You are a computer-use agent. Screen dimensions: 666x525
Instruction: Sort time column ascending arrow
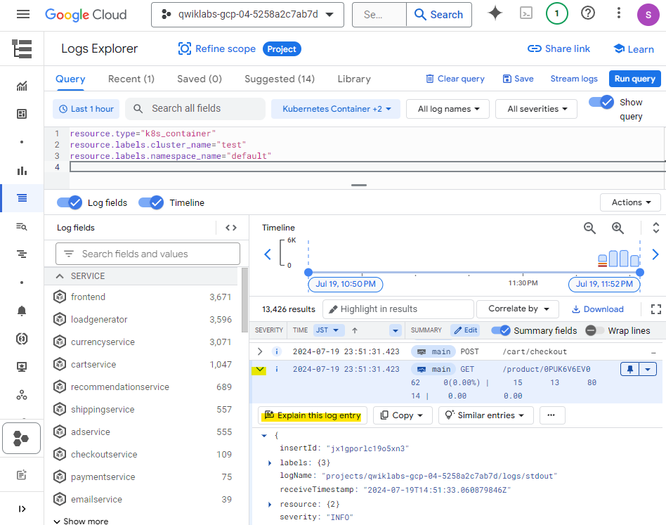[x=355, y=330]
